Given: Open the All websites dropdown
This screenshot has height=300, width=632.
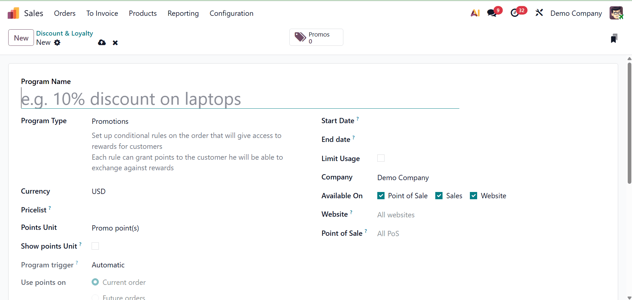Looking at the screenshot, I should 395,215.
